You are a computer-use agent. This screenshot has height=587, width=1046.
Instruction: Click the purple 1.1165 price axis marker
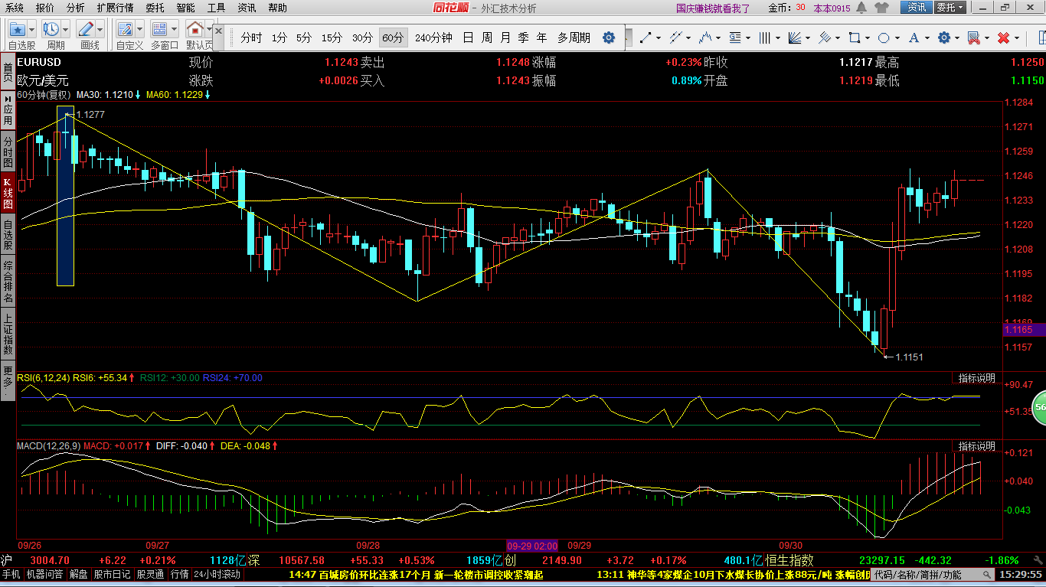[1024, 330]
